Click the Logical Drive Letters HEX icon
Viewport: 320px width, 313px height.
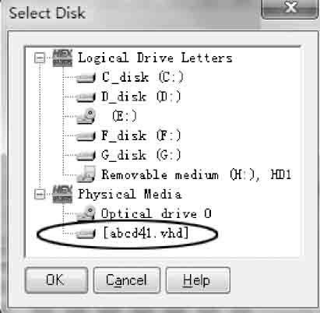pyautogui.click(x=62, y=58)
